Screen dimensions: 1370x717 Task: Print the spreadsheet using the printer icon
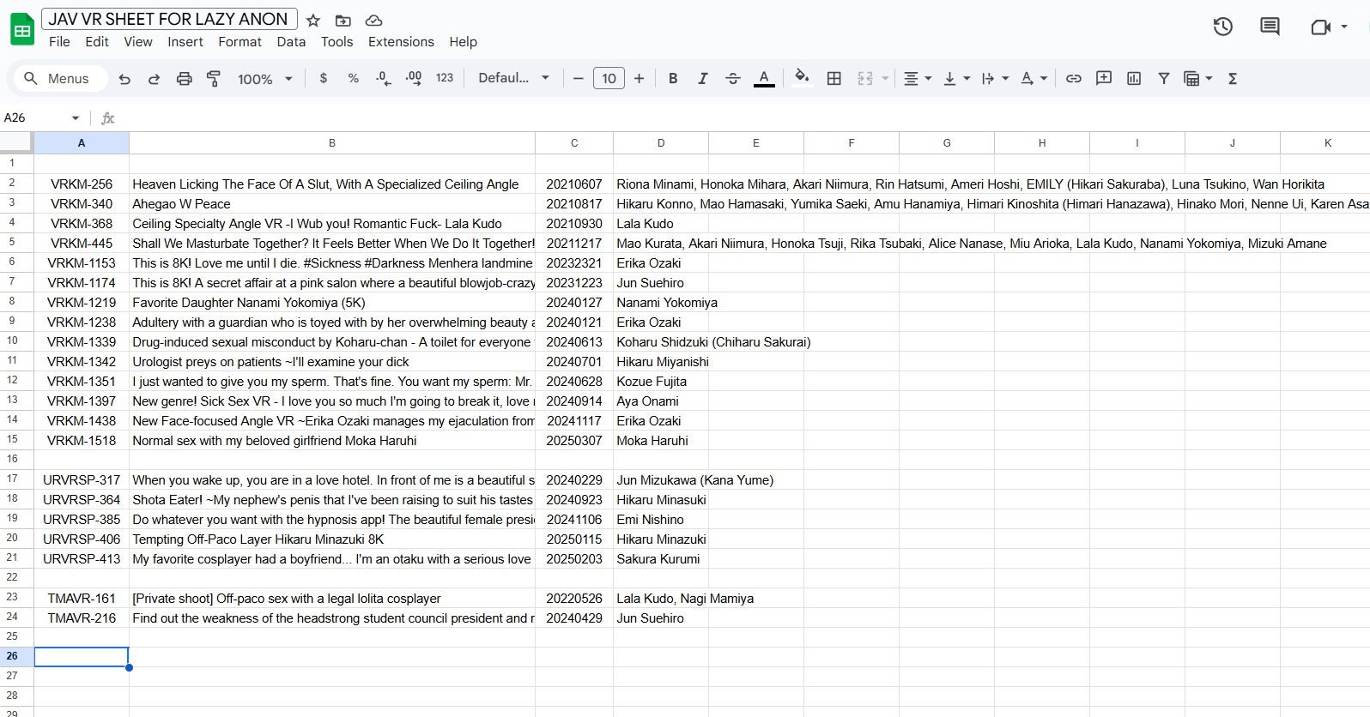click(184, 79)
